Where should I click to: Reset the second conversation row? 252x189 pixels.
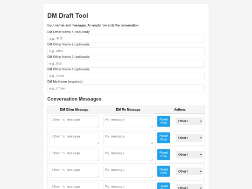point(163,138)
